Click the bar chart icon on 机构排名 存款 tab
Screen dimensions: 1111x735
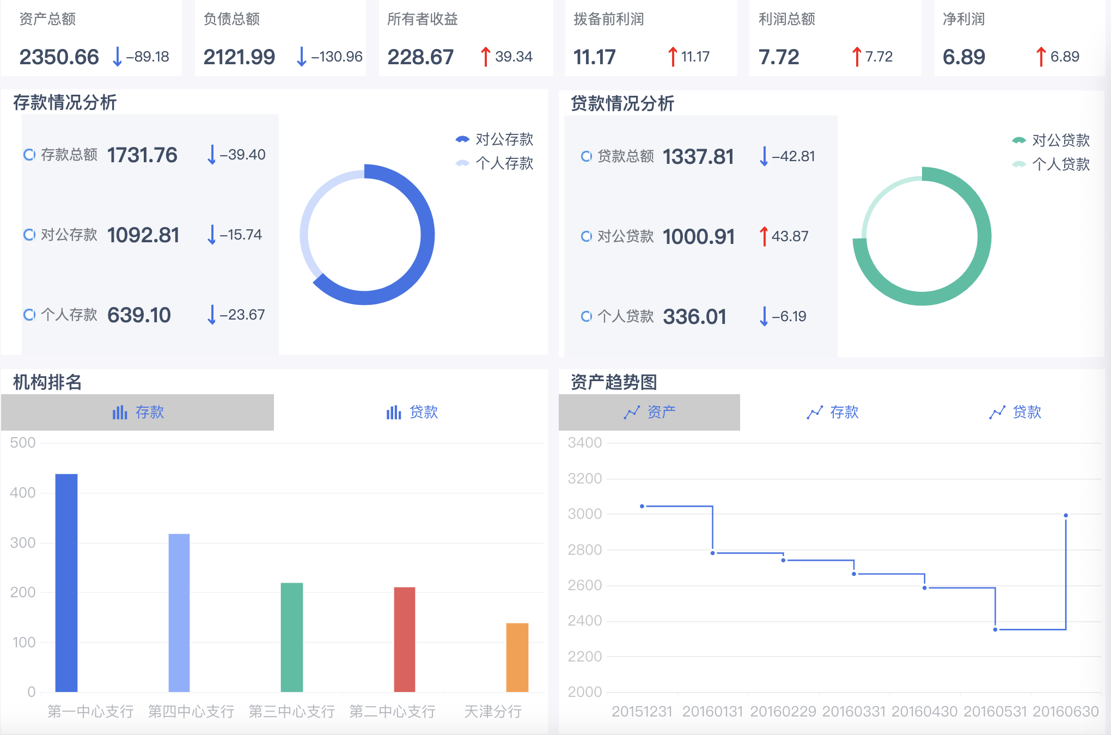pos(120,413)
